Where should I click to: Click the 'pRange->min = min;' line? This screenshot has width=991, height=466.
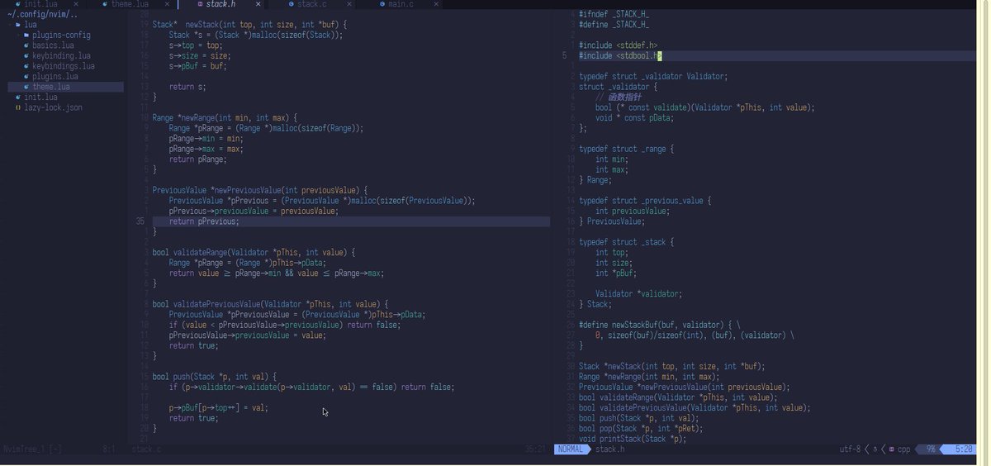coord(206,139)
